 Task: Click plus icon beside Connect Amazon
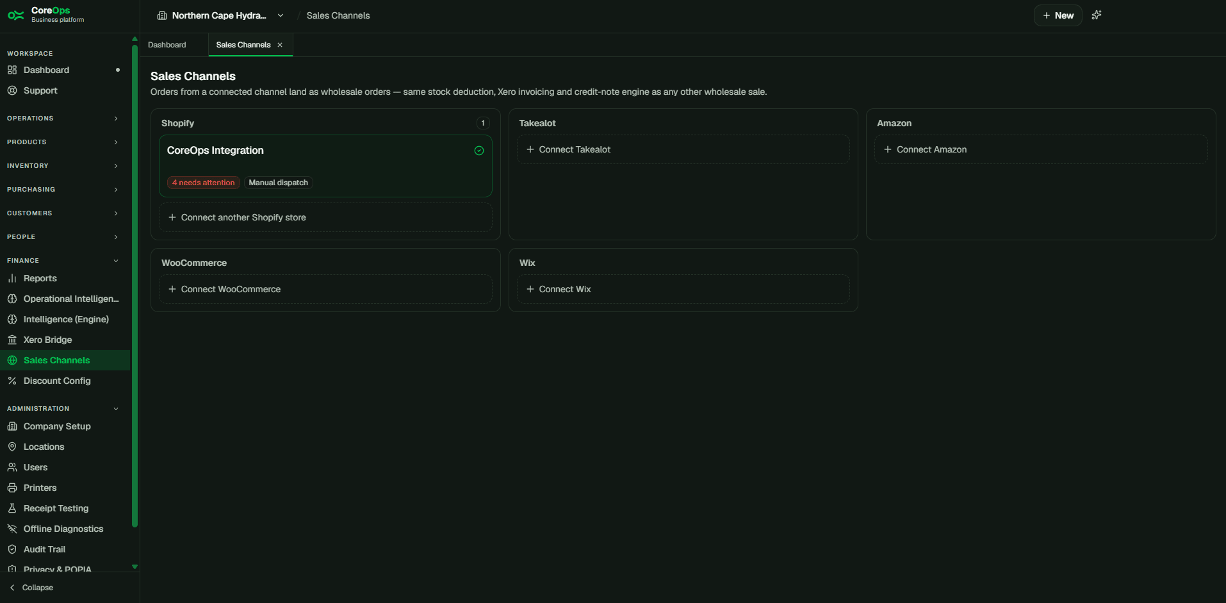(x=888, y=149)
